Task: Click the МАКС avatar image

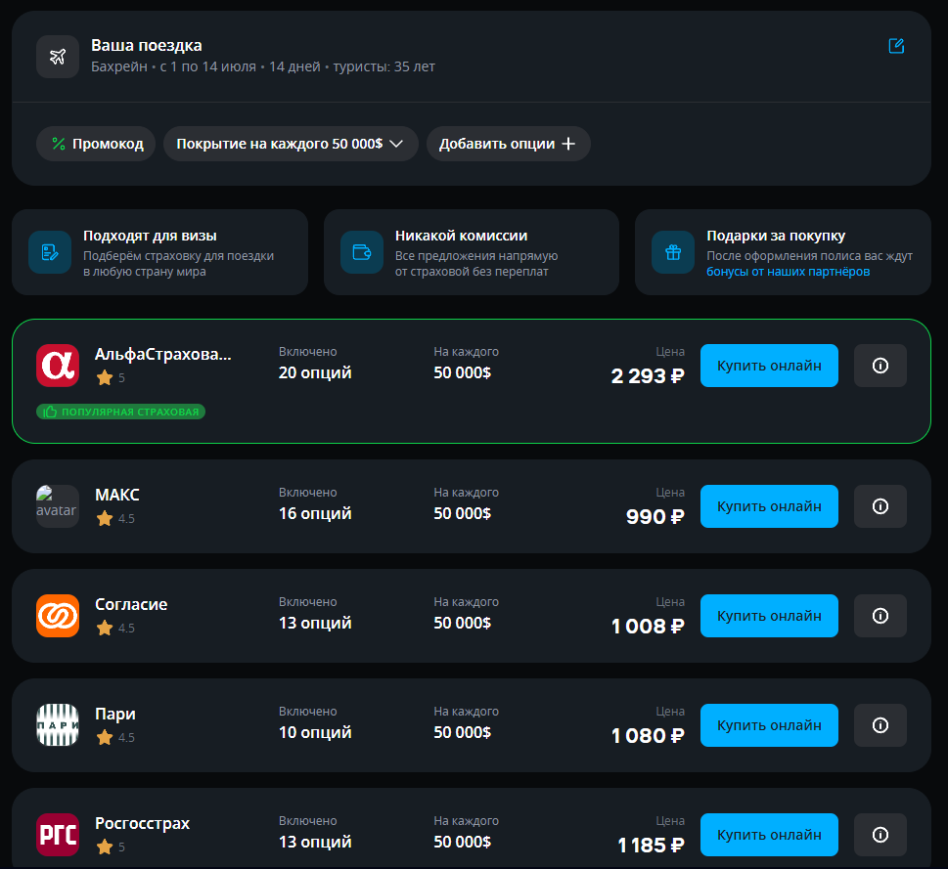Action: (x=58, y=506)
